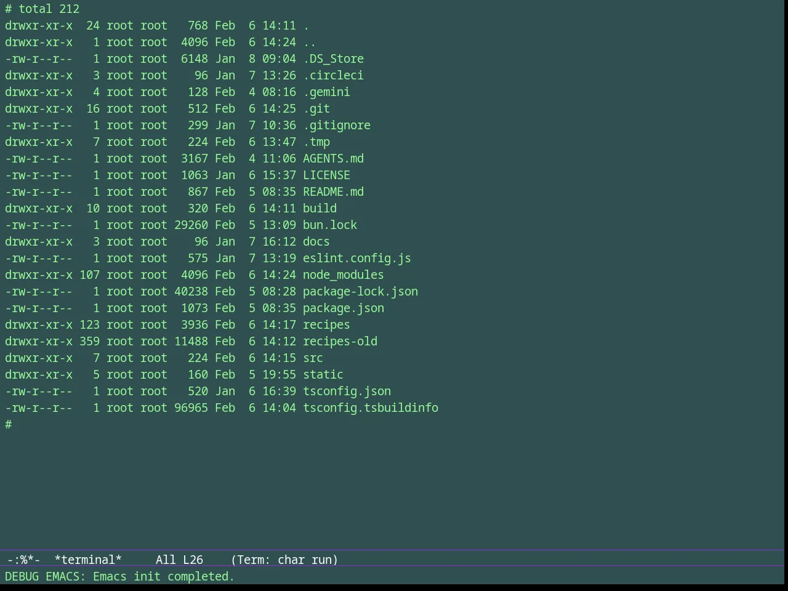The height and width of the screenshot is (591, 788).
Task: Select the README.md file name
Action: pos(333,192)
